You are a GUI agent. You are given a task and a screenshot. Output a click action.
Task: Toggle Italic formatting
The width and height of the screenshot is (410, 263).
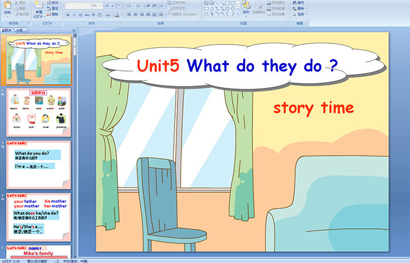74,15
